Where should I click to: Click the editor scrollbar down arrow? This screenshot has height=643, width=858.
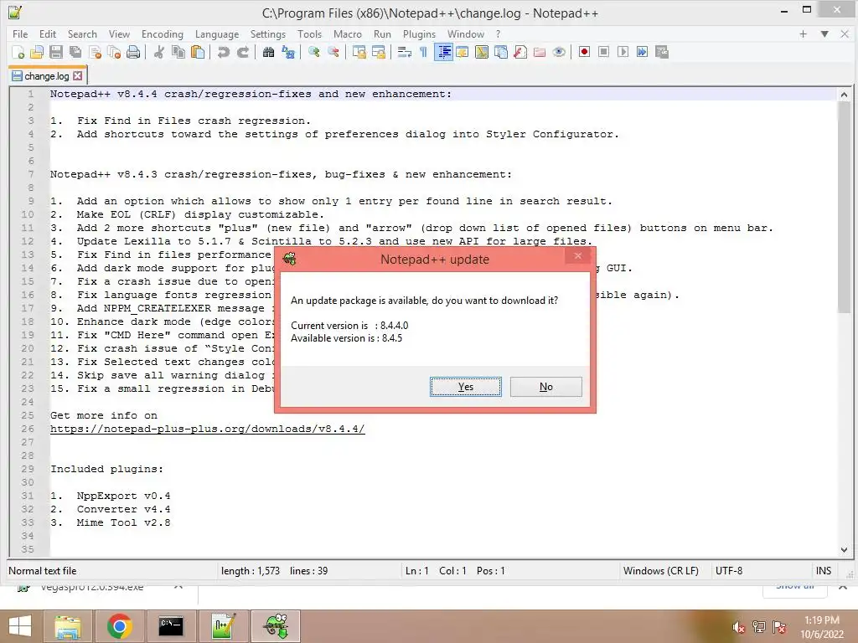844,550
